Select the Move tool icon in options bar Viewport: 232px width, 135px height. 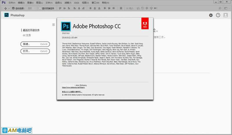coord(6,8)
